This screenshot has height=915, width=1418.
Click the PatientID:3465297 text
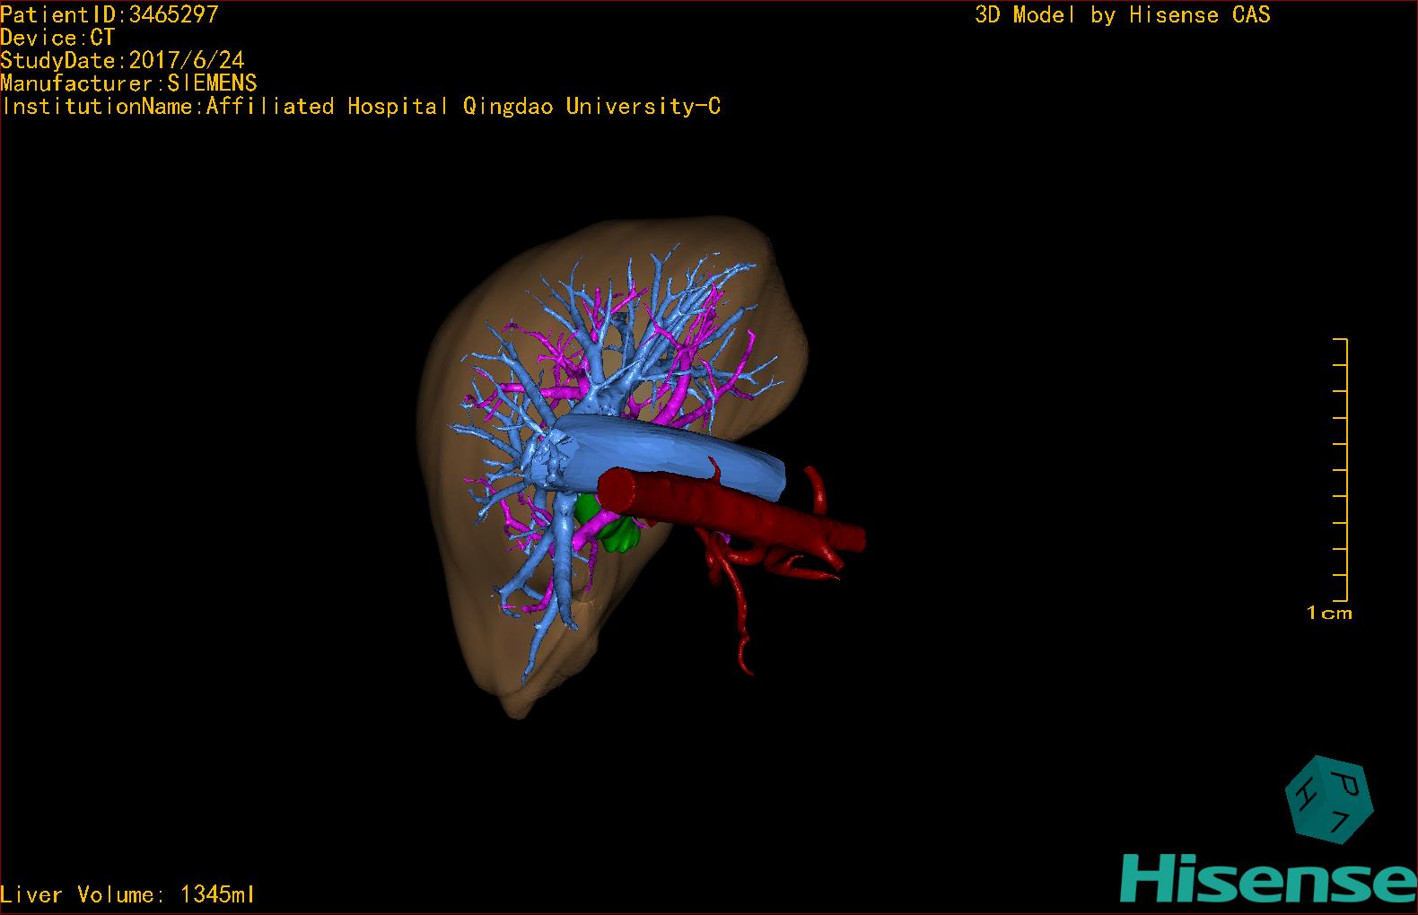tap(109, 14)
